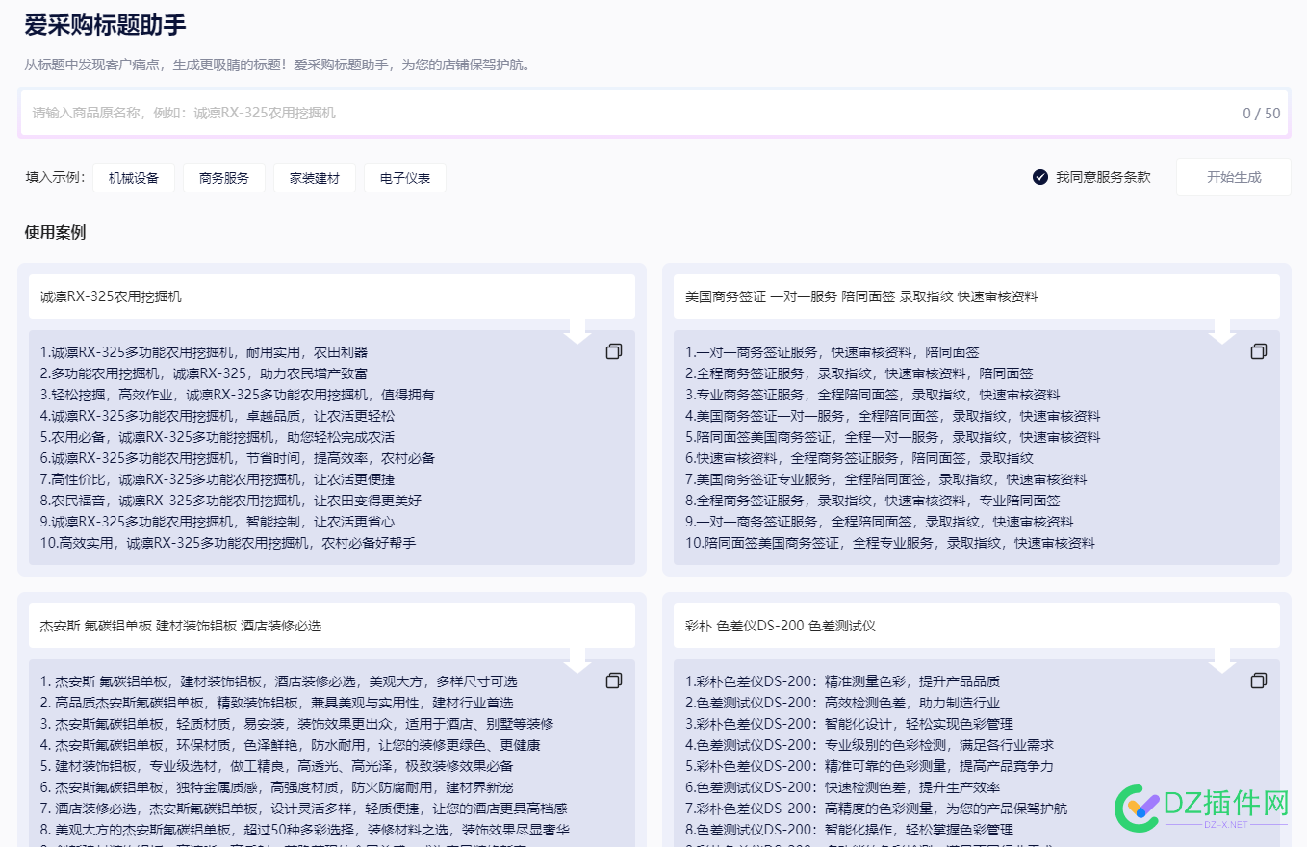This screenshot has width=1307, height=847.
Task: Select the 诚凛RX-325农用挖掘机 case title box
Action: tap(332, 296)
